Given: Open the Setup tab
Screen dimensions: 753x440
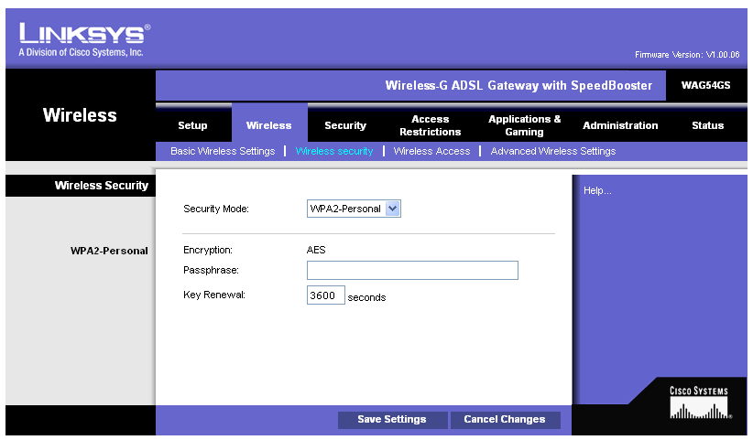Looking at the screenshot, I should [x=192, y=125].
